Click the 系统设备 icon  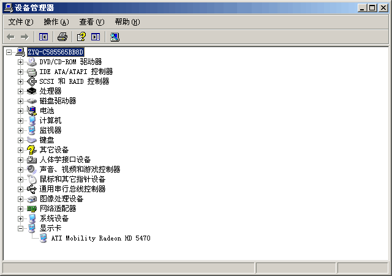(x=32, y=218)
